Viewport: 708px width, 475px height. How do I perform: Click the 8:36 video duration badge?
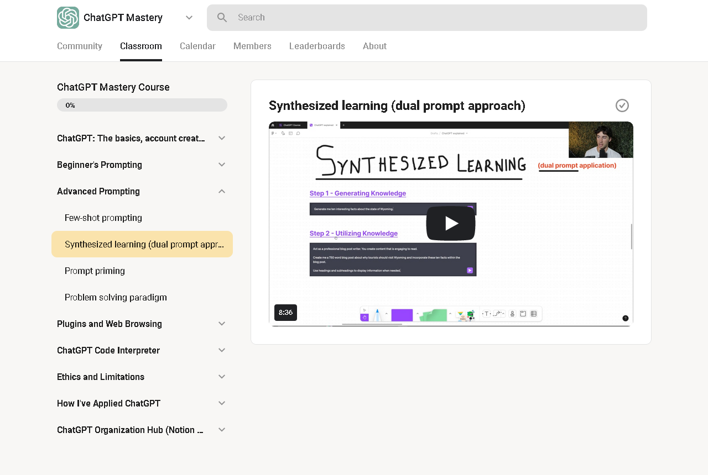coord(285,313)
